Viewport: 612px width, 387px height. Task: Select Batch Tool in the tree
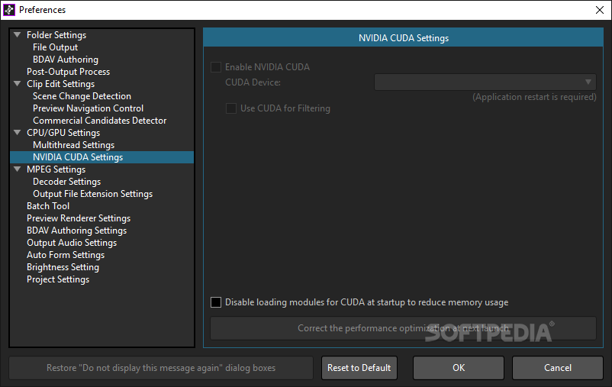point(48,206)
